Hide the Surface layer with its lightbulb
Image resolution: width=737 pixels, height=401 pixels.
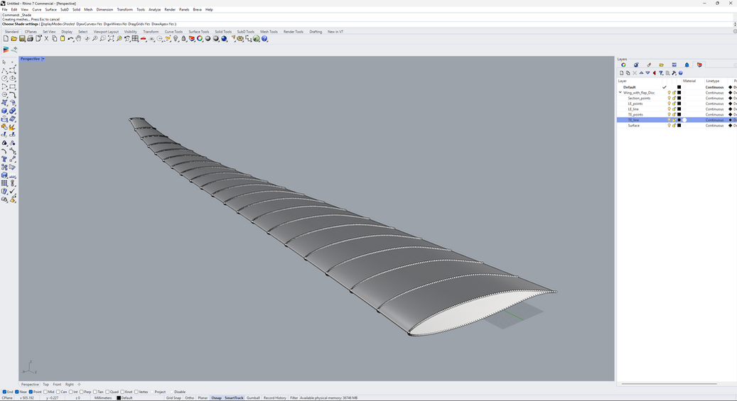point(669,126)
